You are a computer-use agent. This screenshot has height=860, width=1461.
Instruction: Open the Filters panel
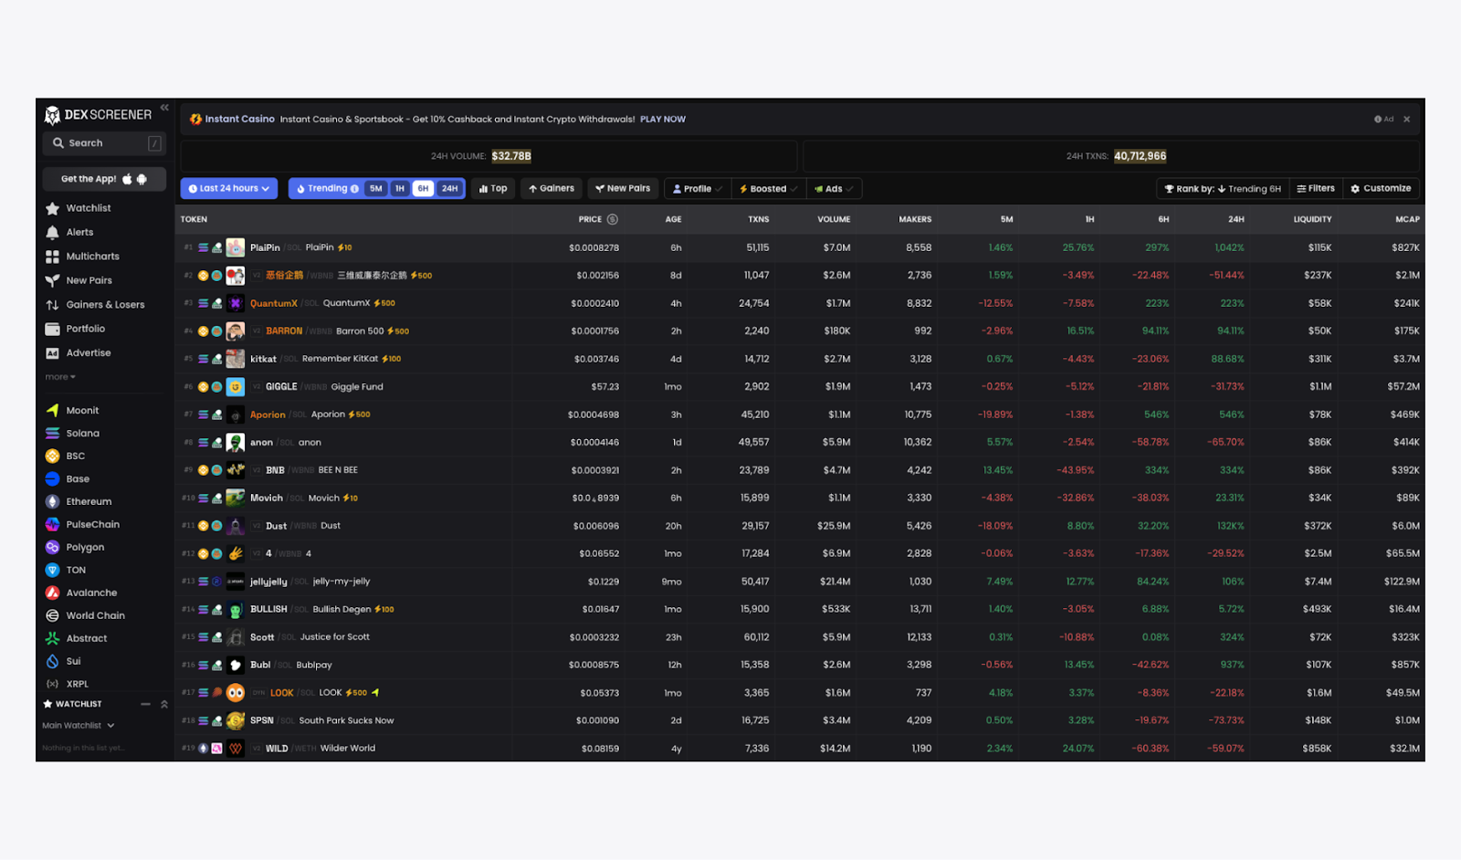(1316, 188)
